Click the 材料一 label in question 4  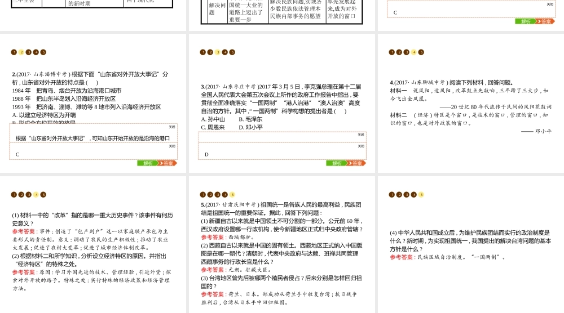tap(399, 91)
